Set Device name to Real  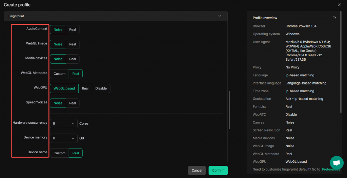pos(76,153)
